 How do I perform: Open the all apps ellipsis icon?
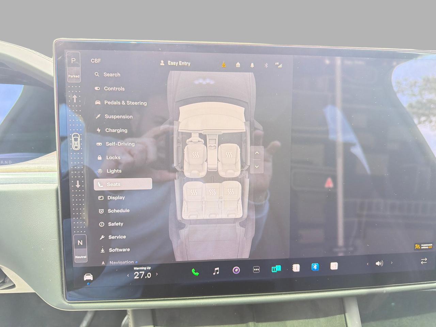[x=256, y=270]
